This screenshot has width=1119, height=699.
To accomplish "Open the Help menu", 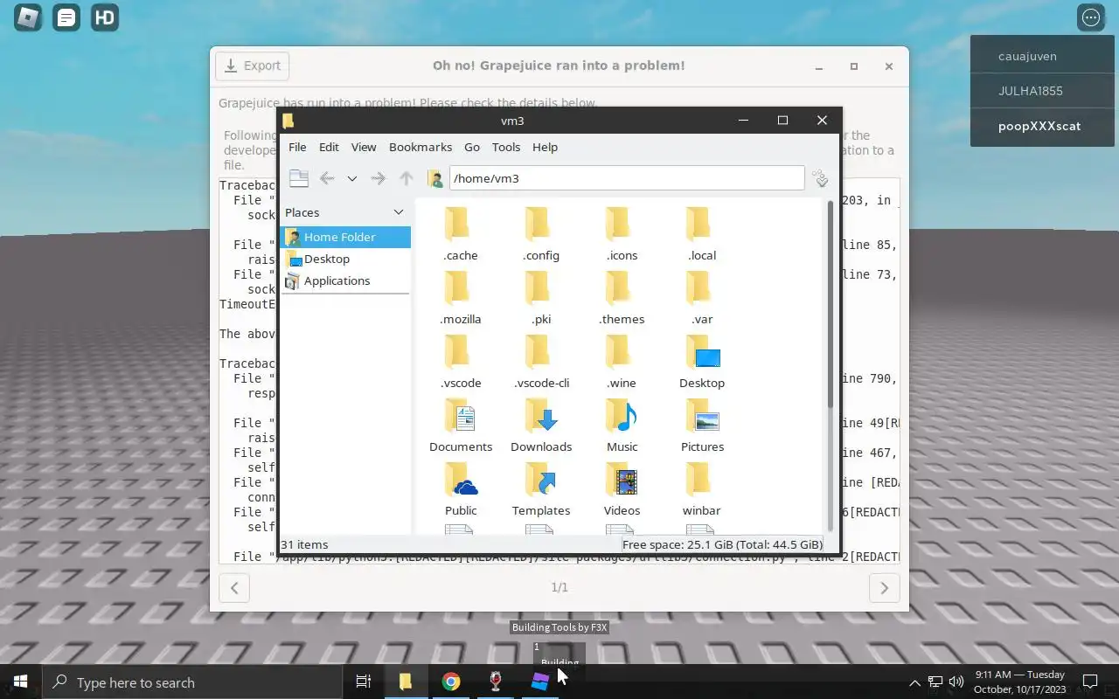I will click(x=545, y=147).
